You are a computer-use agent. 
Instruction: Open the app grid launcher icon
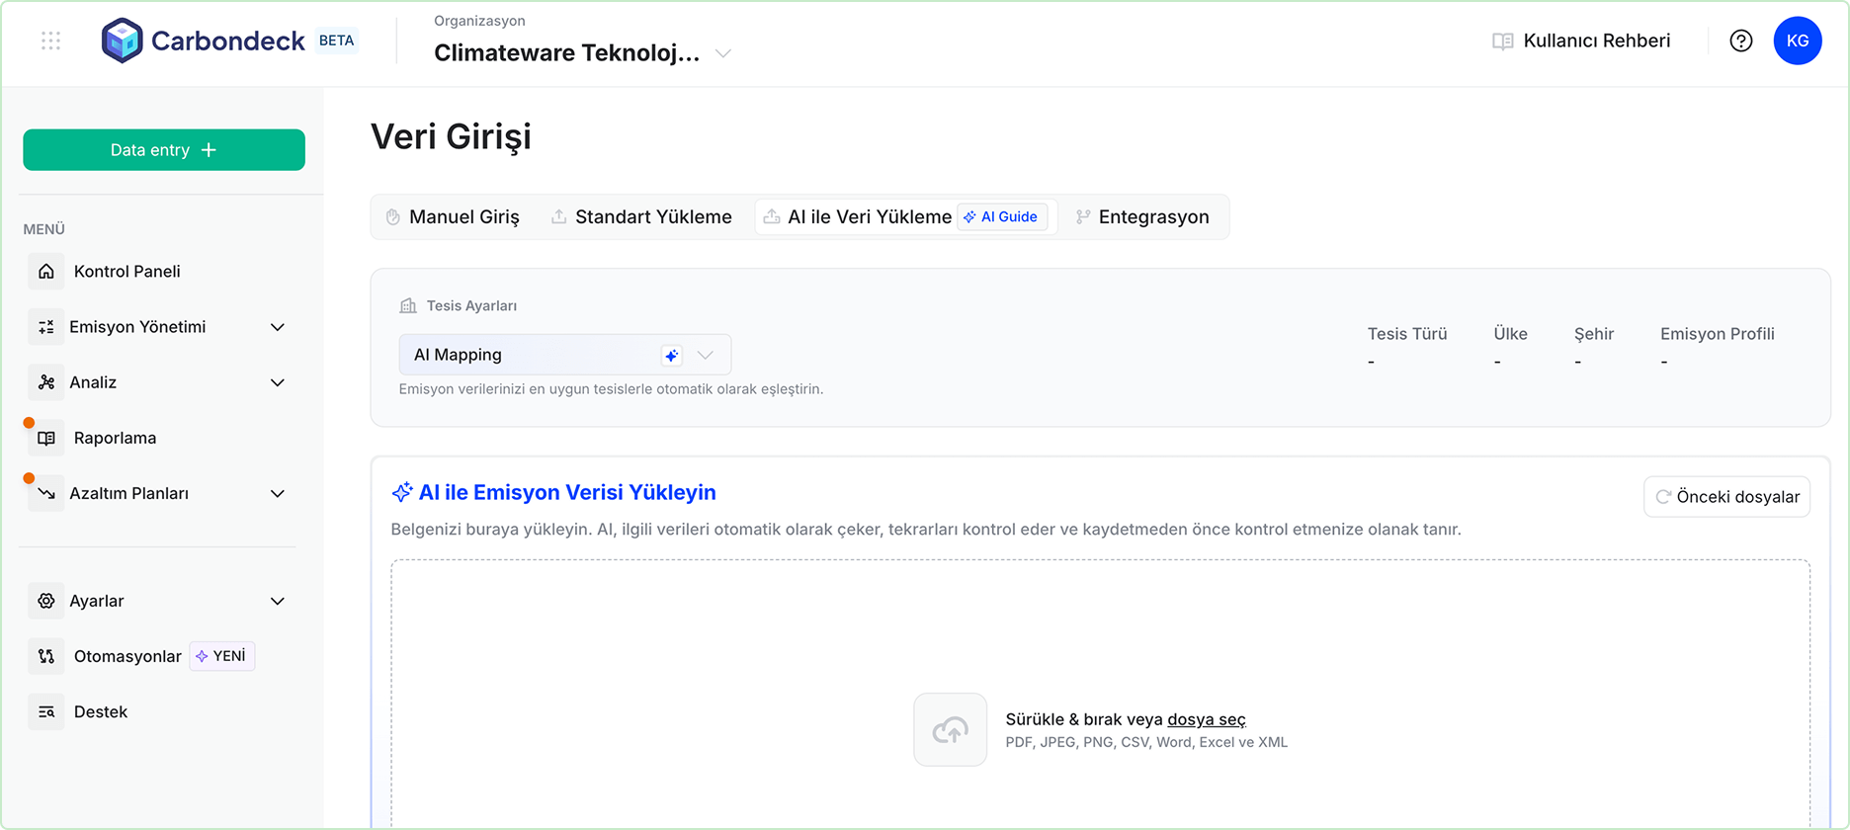tap(51, 41)
